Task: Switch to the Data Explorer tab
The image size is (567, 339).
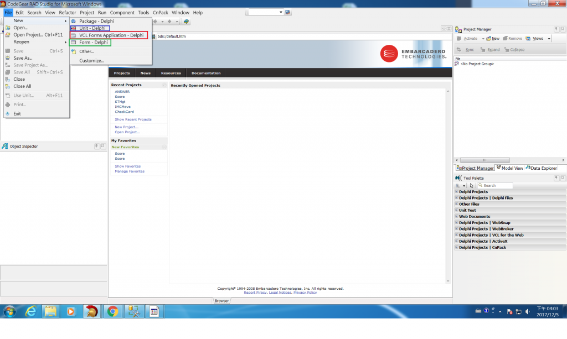Action: [541, 168]
